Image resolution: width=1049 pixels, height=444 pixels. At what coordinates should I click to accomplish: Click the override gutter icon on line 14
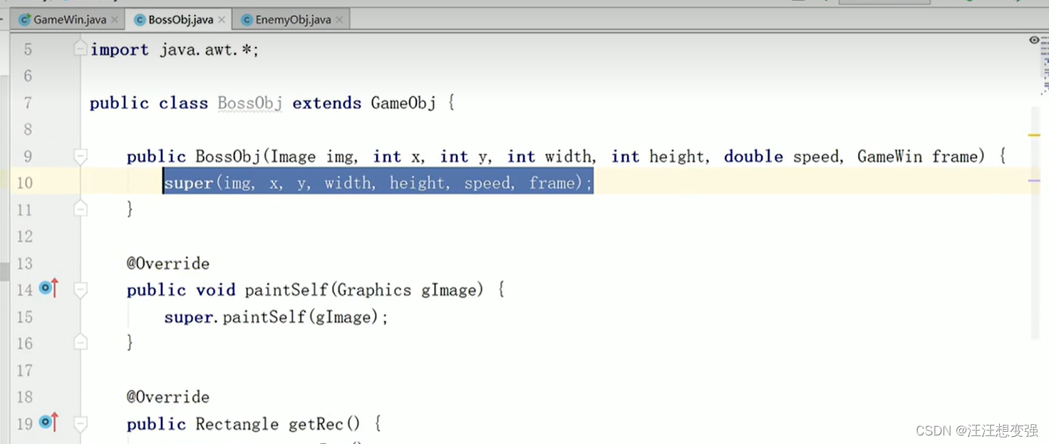click(x=48, y=289)
